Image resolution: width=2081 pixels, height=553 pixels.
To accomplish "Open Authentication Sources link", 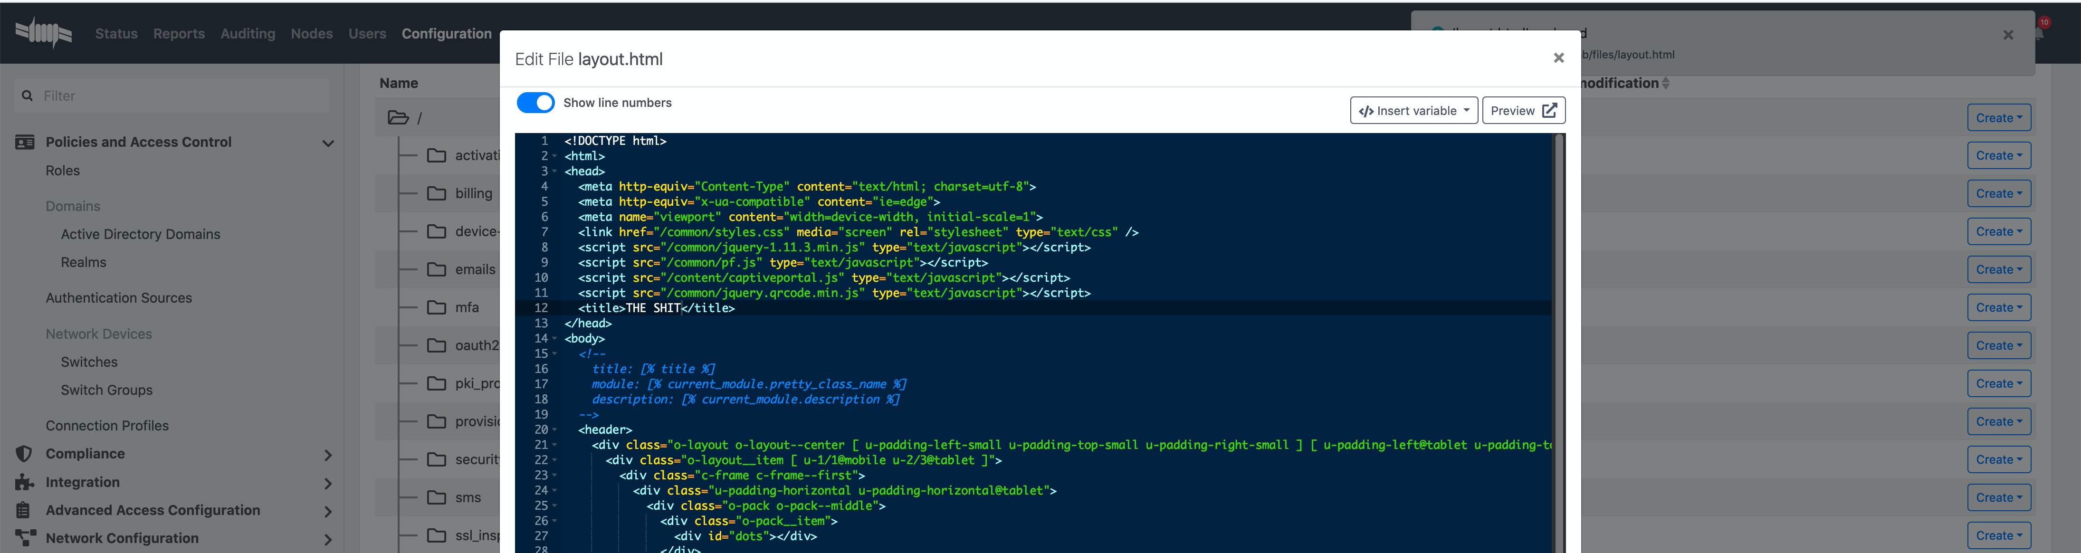I will (x=119, y=298).
